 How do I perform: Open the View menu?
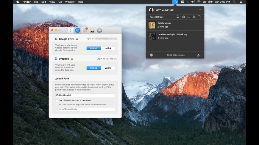pyautogui.click(x=52, y=2)
